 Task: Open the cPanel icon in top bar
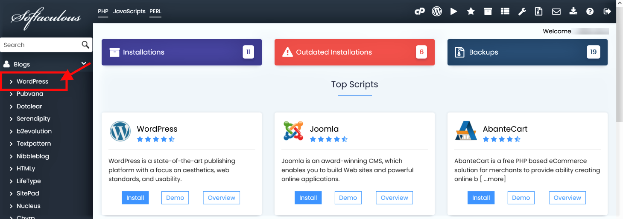coord(420,12)
